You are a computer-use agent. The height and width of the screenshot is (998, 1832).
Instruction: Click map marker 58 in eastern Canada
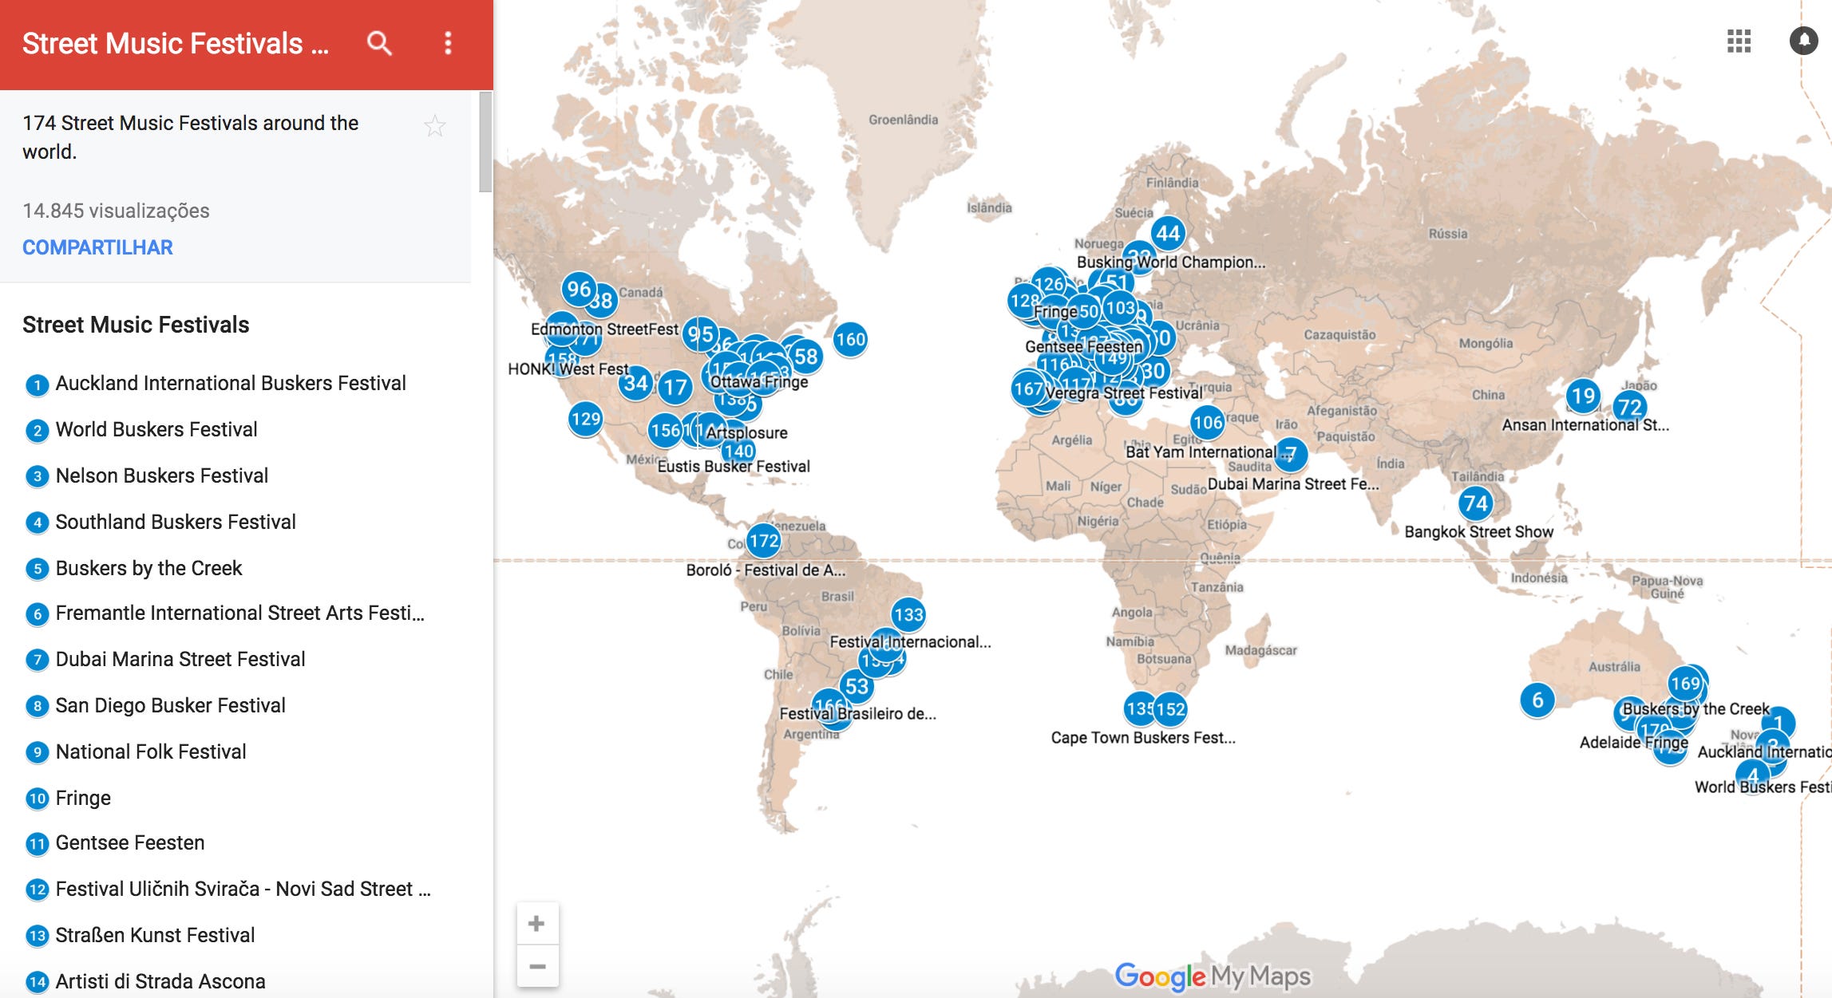(x=806, y=357)
